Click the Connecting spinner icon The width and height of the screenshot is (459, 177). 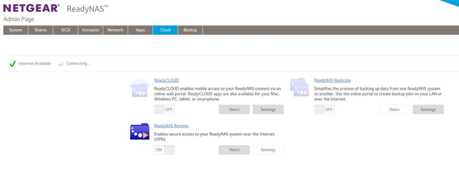61,64
